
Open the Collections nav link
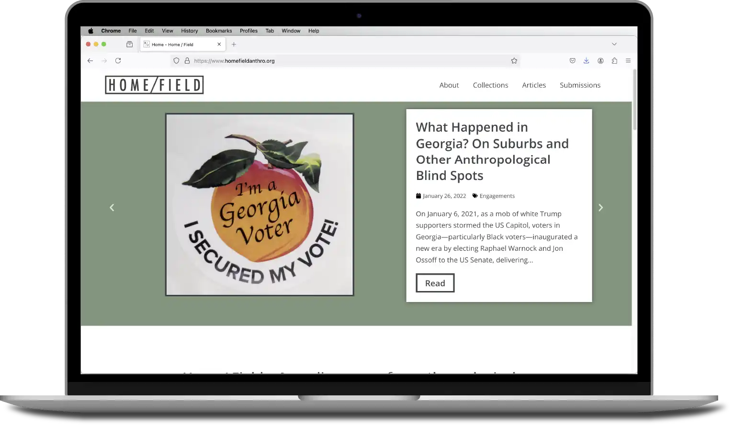490,85
